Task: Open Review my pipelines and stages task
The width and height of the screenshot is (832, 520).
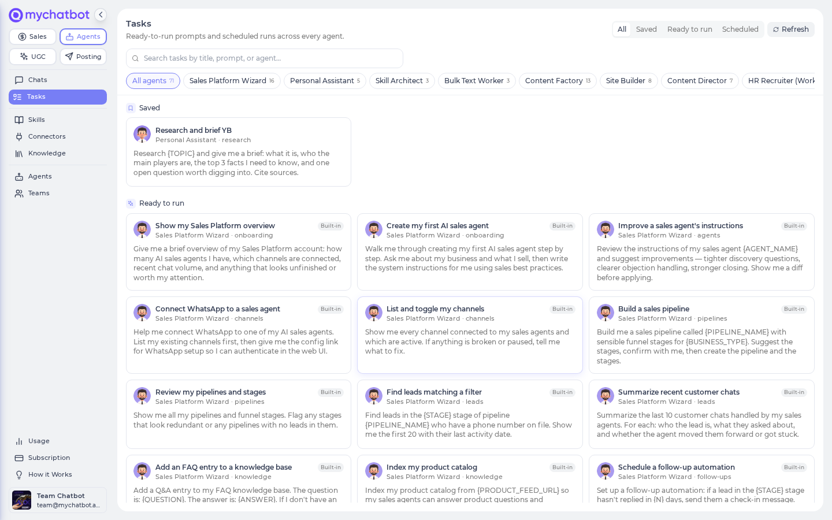Action: [x=239, y=414]
